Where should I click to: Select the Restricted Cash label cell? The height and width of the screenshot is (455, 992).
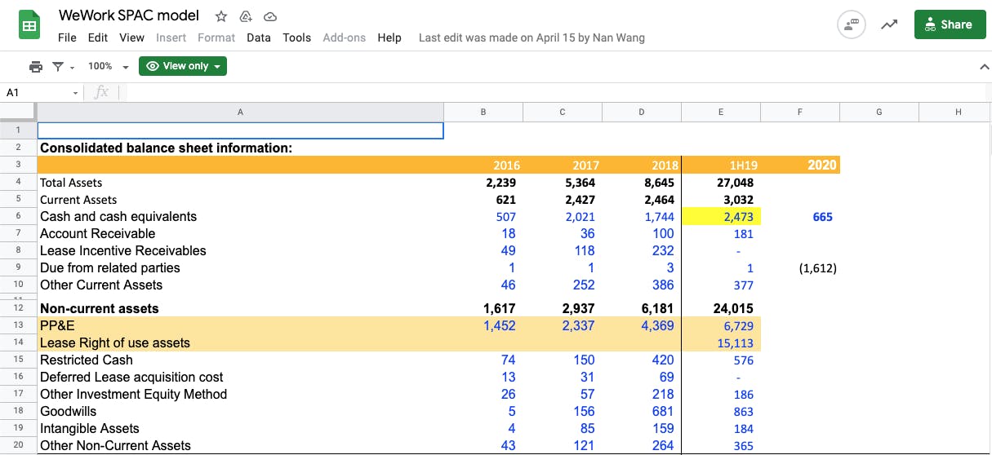[x=240, y=360]
